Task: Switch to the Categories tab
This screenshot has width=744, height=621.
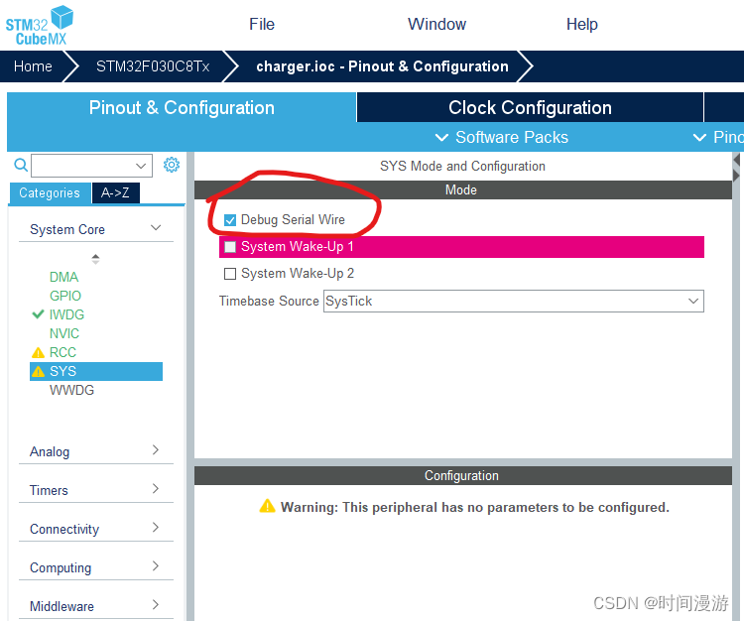Action: [50, 193]
